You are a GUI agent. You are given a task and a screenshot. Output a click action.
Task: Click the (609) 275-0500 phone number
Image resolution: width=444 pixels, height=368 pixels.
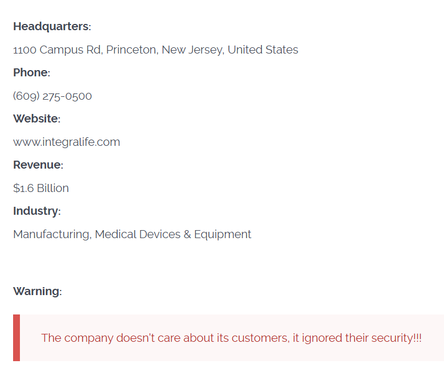pyautogui.click(x=52, y=96)
